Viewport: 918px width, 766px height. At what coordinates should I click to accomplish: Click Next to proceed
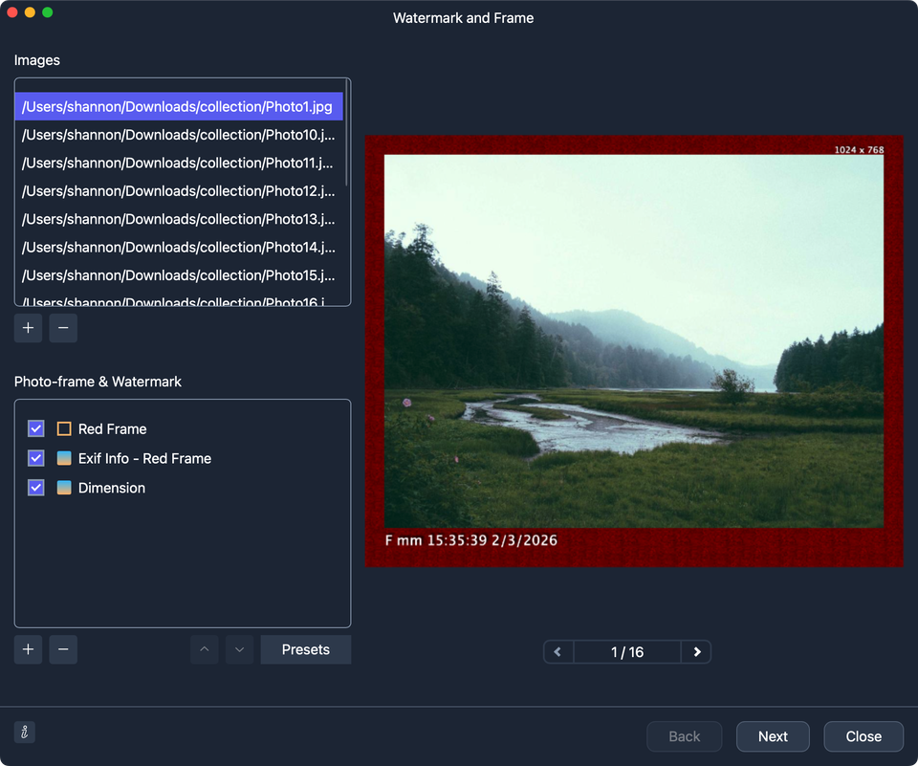[x=773, y=736]
